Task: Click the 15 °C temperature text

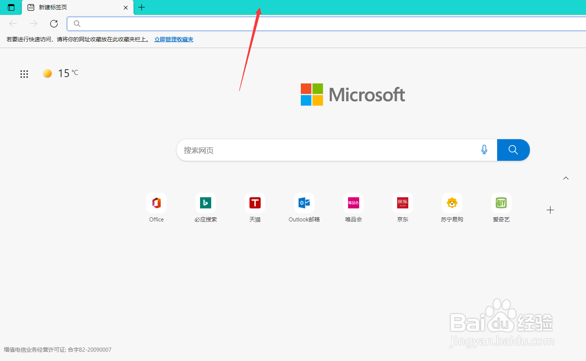Action: [68, 73]
